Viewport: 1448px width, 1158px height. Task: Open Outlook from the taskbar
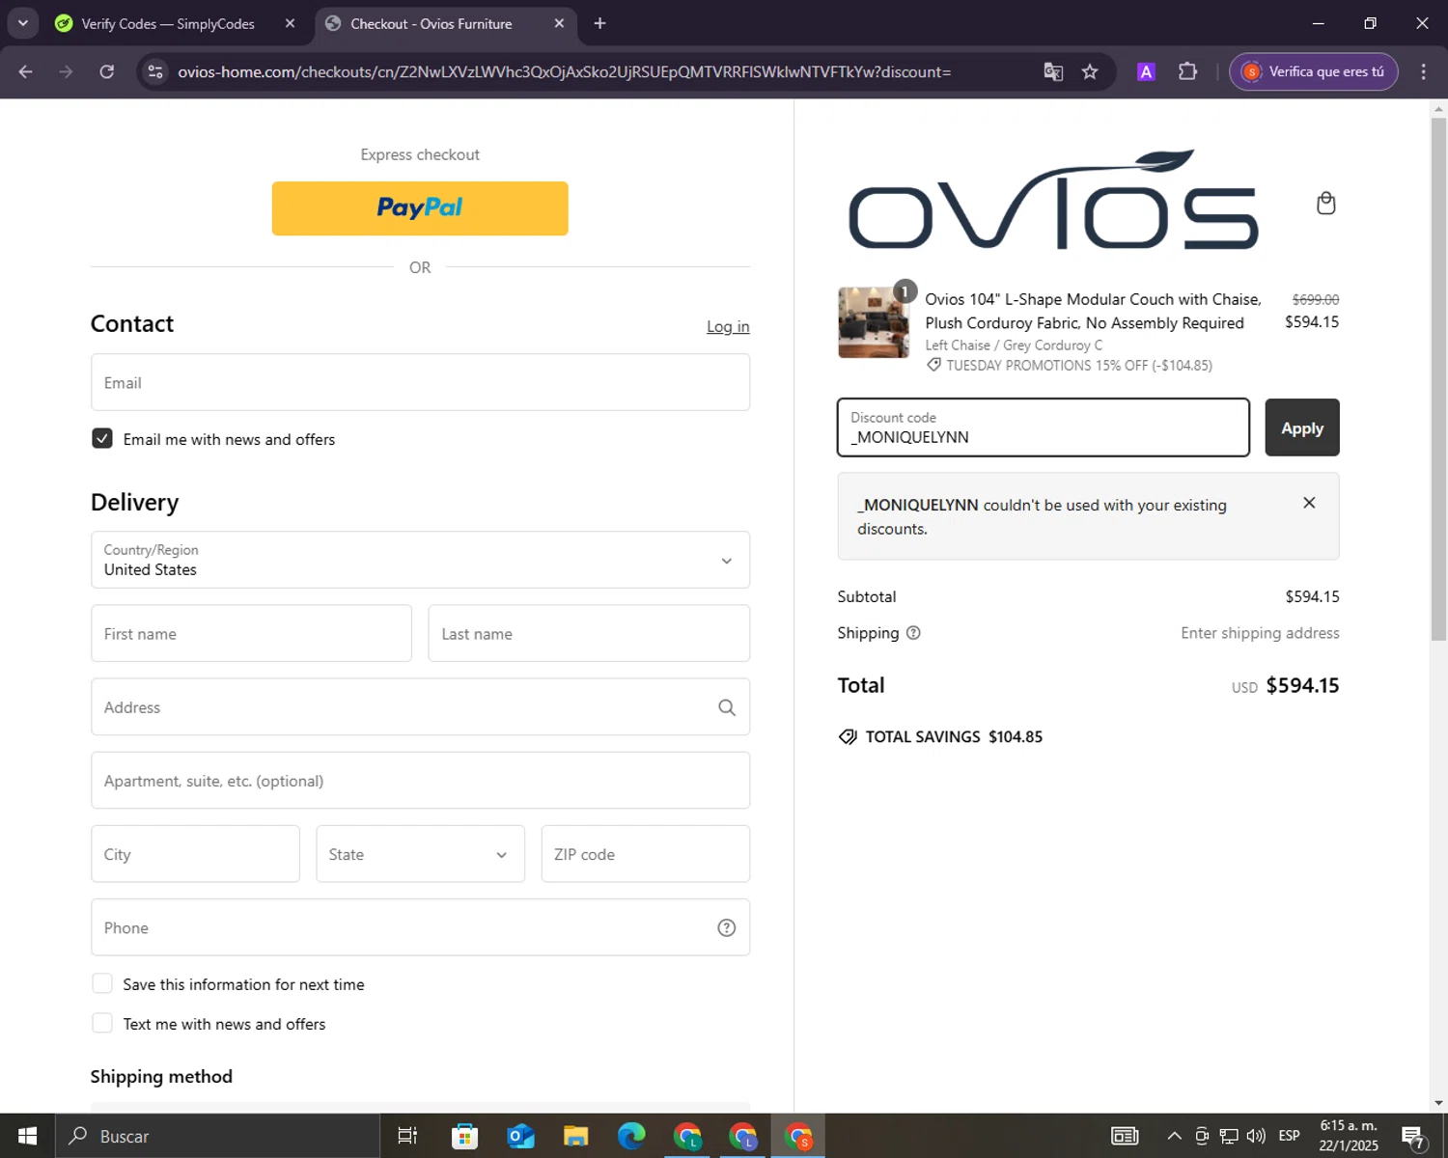[520, 1136]
